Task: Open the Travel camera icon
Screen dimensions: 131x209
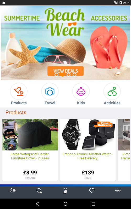Action: 50,91
